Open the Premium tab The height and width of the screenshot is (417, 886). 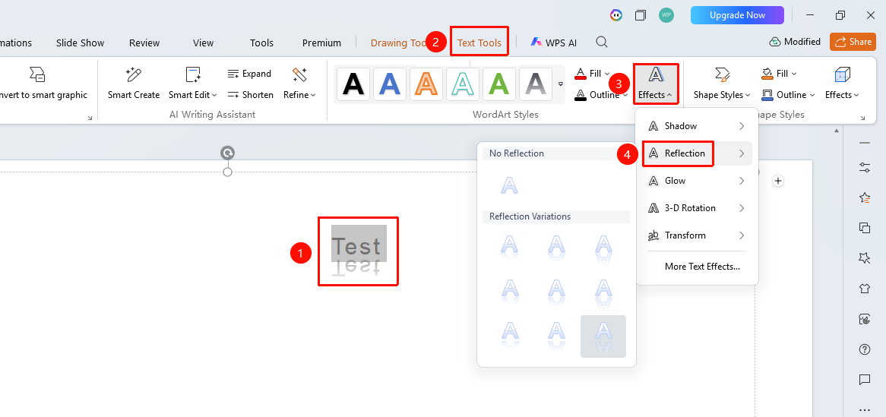(x=321, y=43)
